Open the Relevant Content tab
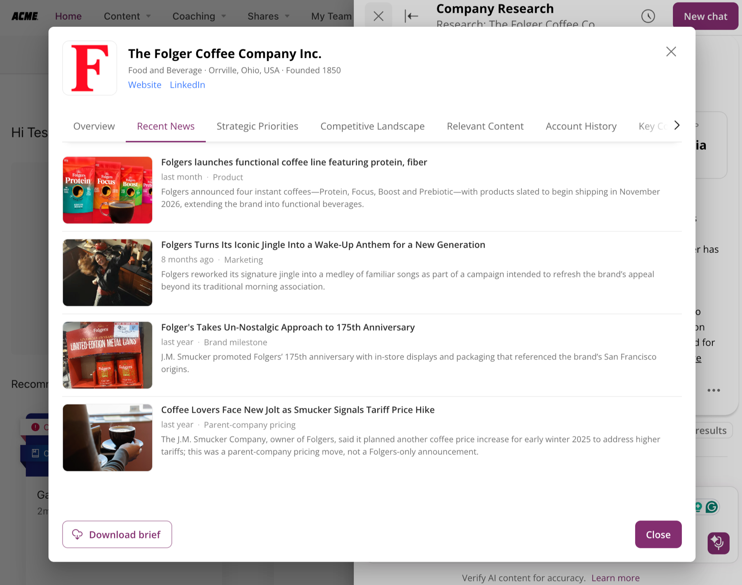The height and width of the screenshot is (585, 742). point(485,126)
